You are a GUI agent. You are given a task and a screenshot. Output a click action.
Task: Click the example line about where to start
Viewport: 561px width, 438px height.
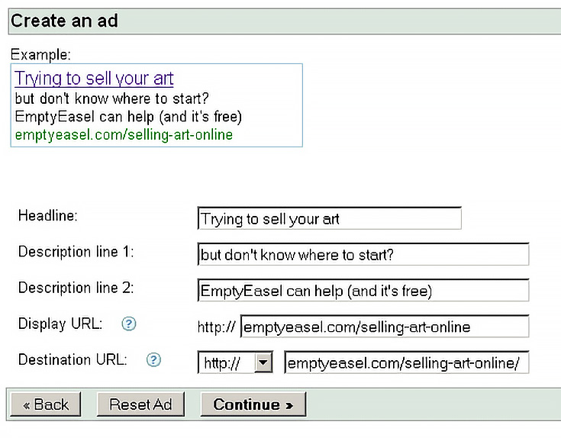click(111, 98)
